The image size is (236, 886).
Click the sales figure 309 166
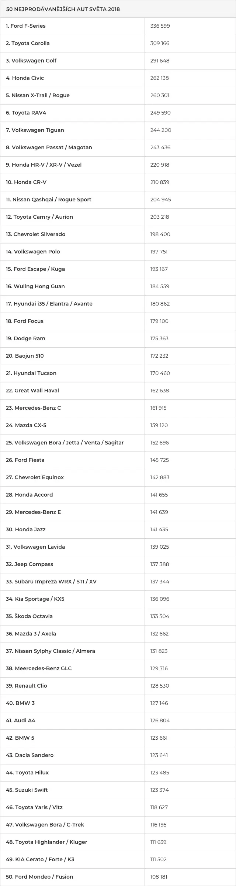pos(160,43)
